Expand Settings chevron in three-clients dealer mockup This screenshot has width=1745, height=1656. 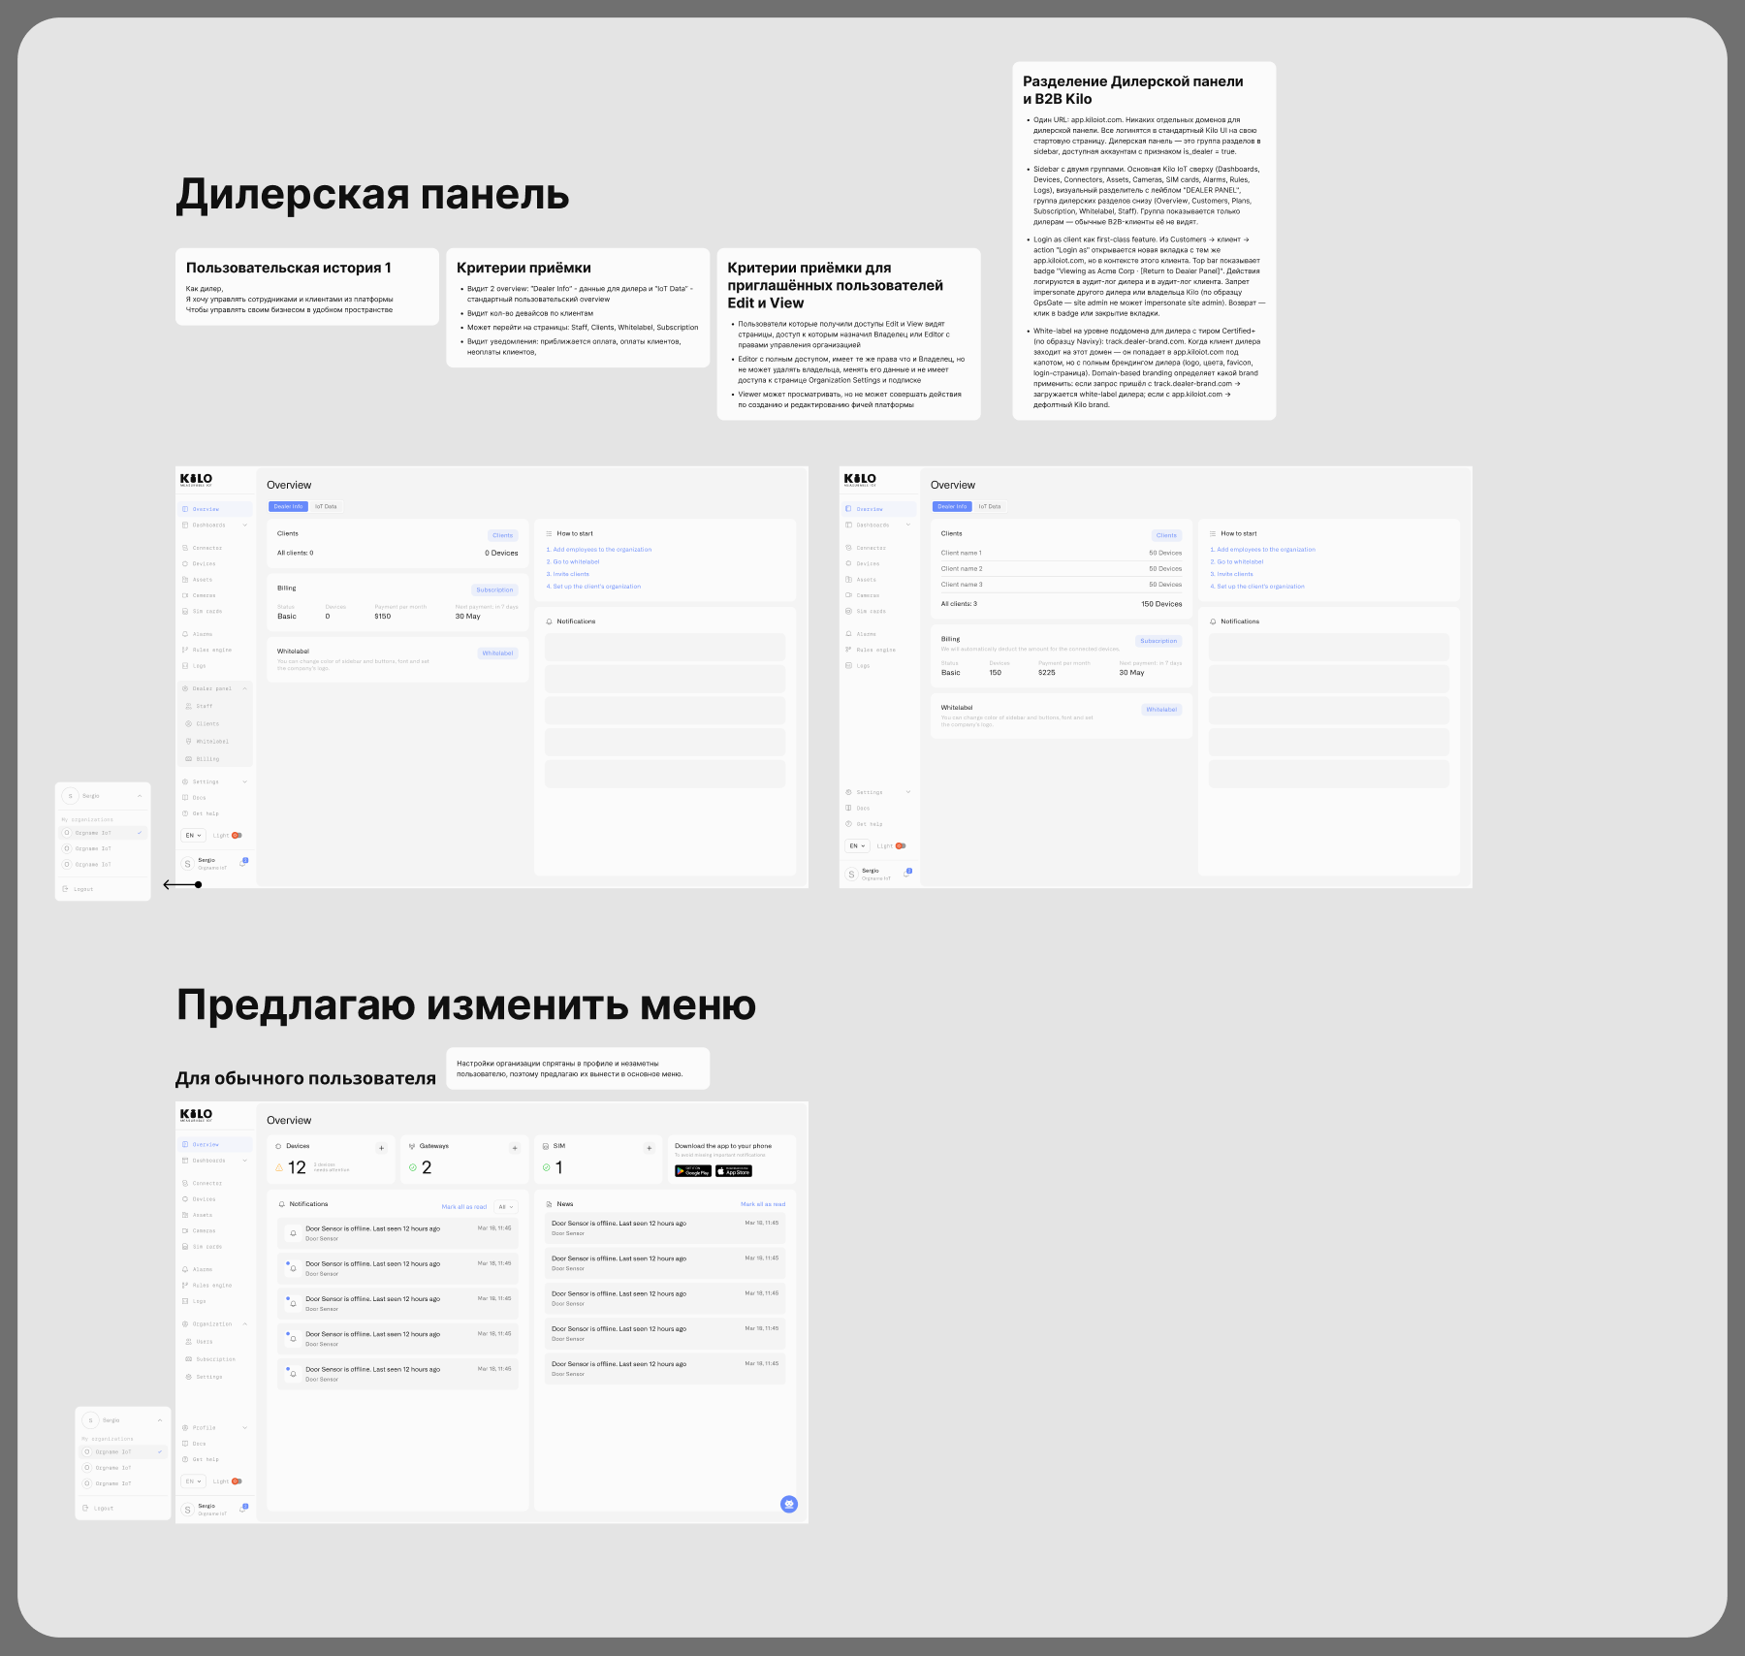click(908, 792)
